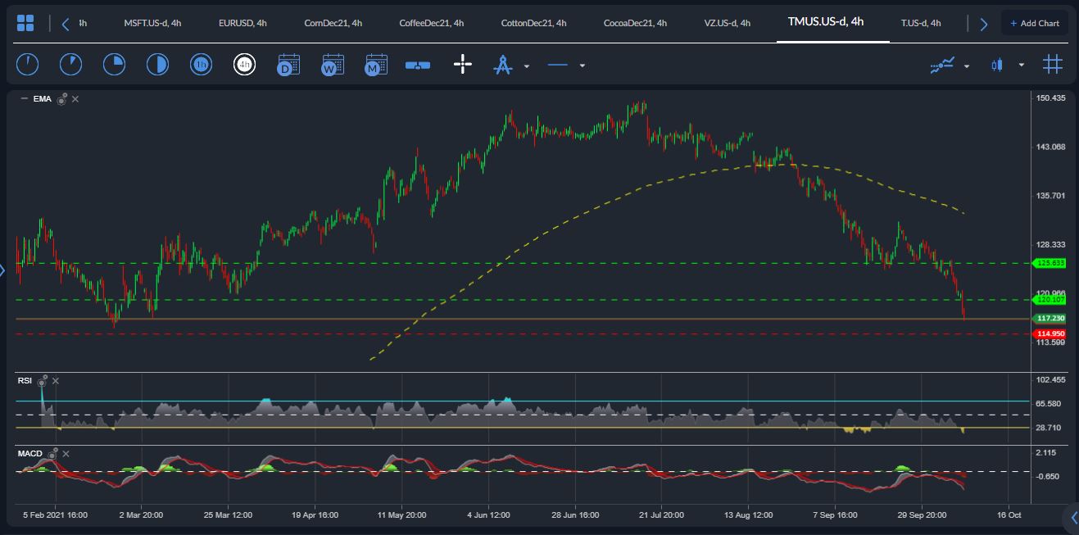Image resolution: width=1079 pixels, height=535 pixels.
Task: Expand the drawing tools compass dropdown
Action: (x=527, y=66)
